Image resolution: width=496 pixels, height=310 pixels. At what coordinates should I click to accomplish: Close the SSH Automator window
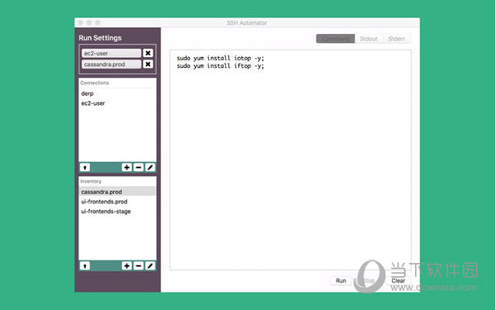pyautogui.click(x=80, y=23)
